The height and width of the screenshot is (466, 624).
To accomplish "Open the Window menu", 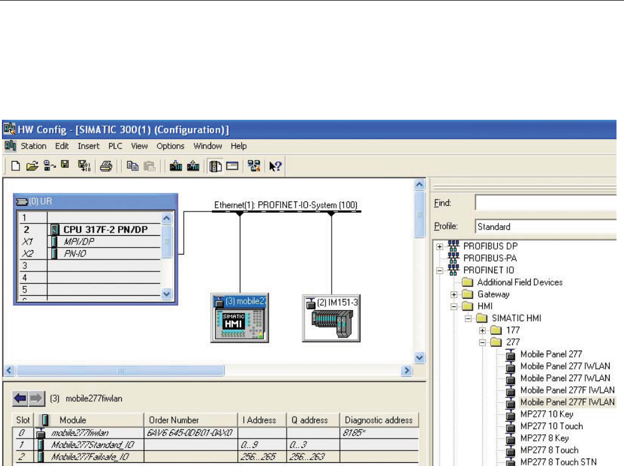I will pyautogui.click(x=207, y=146).
